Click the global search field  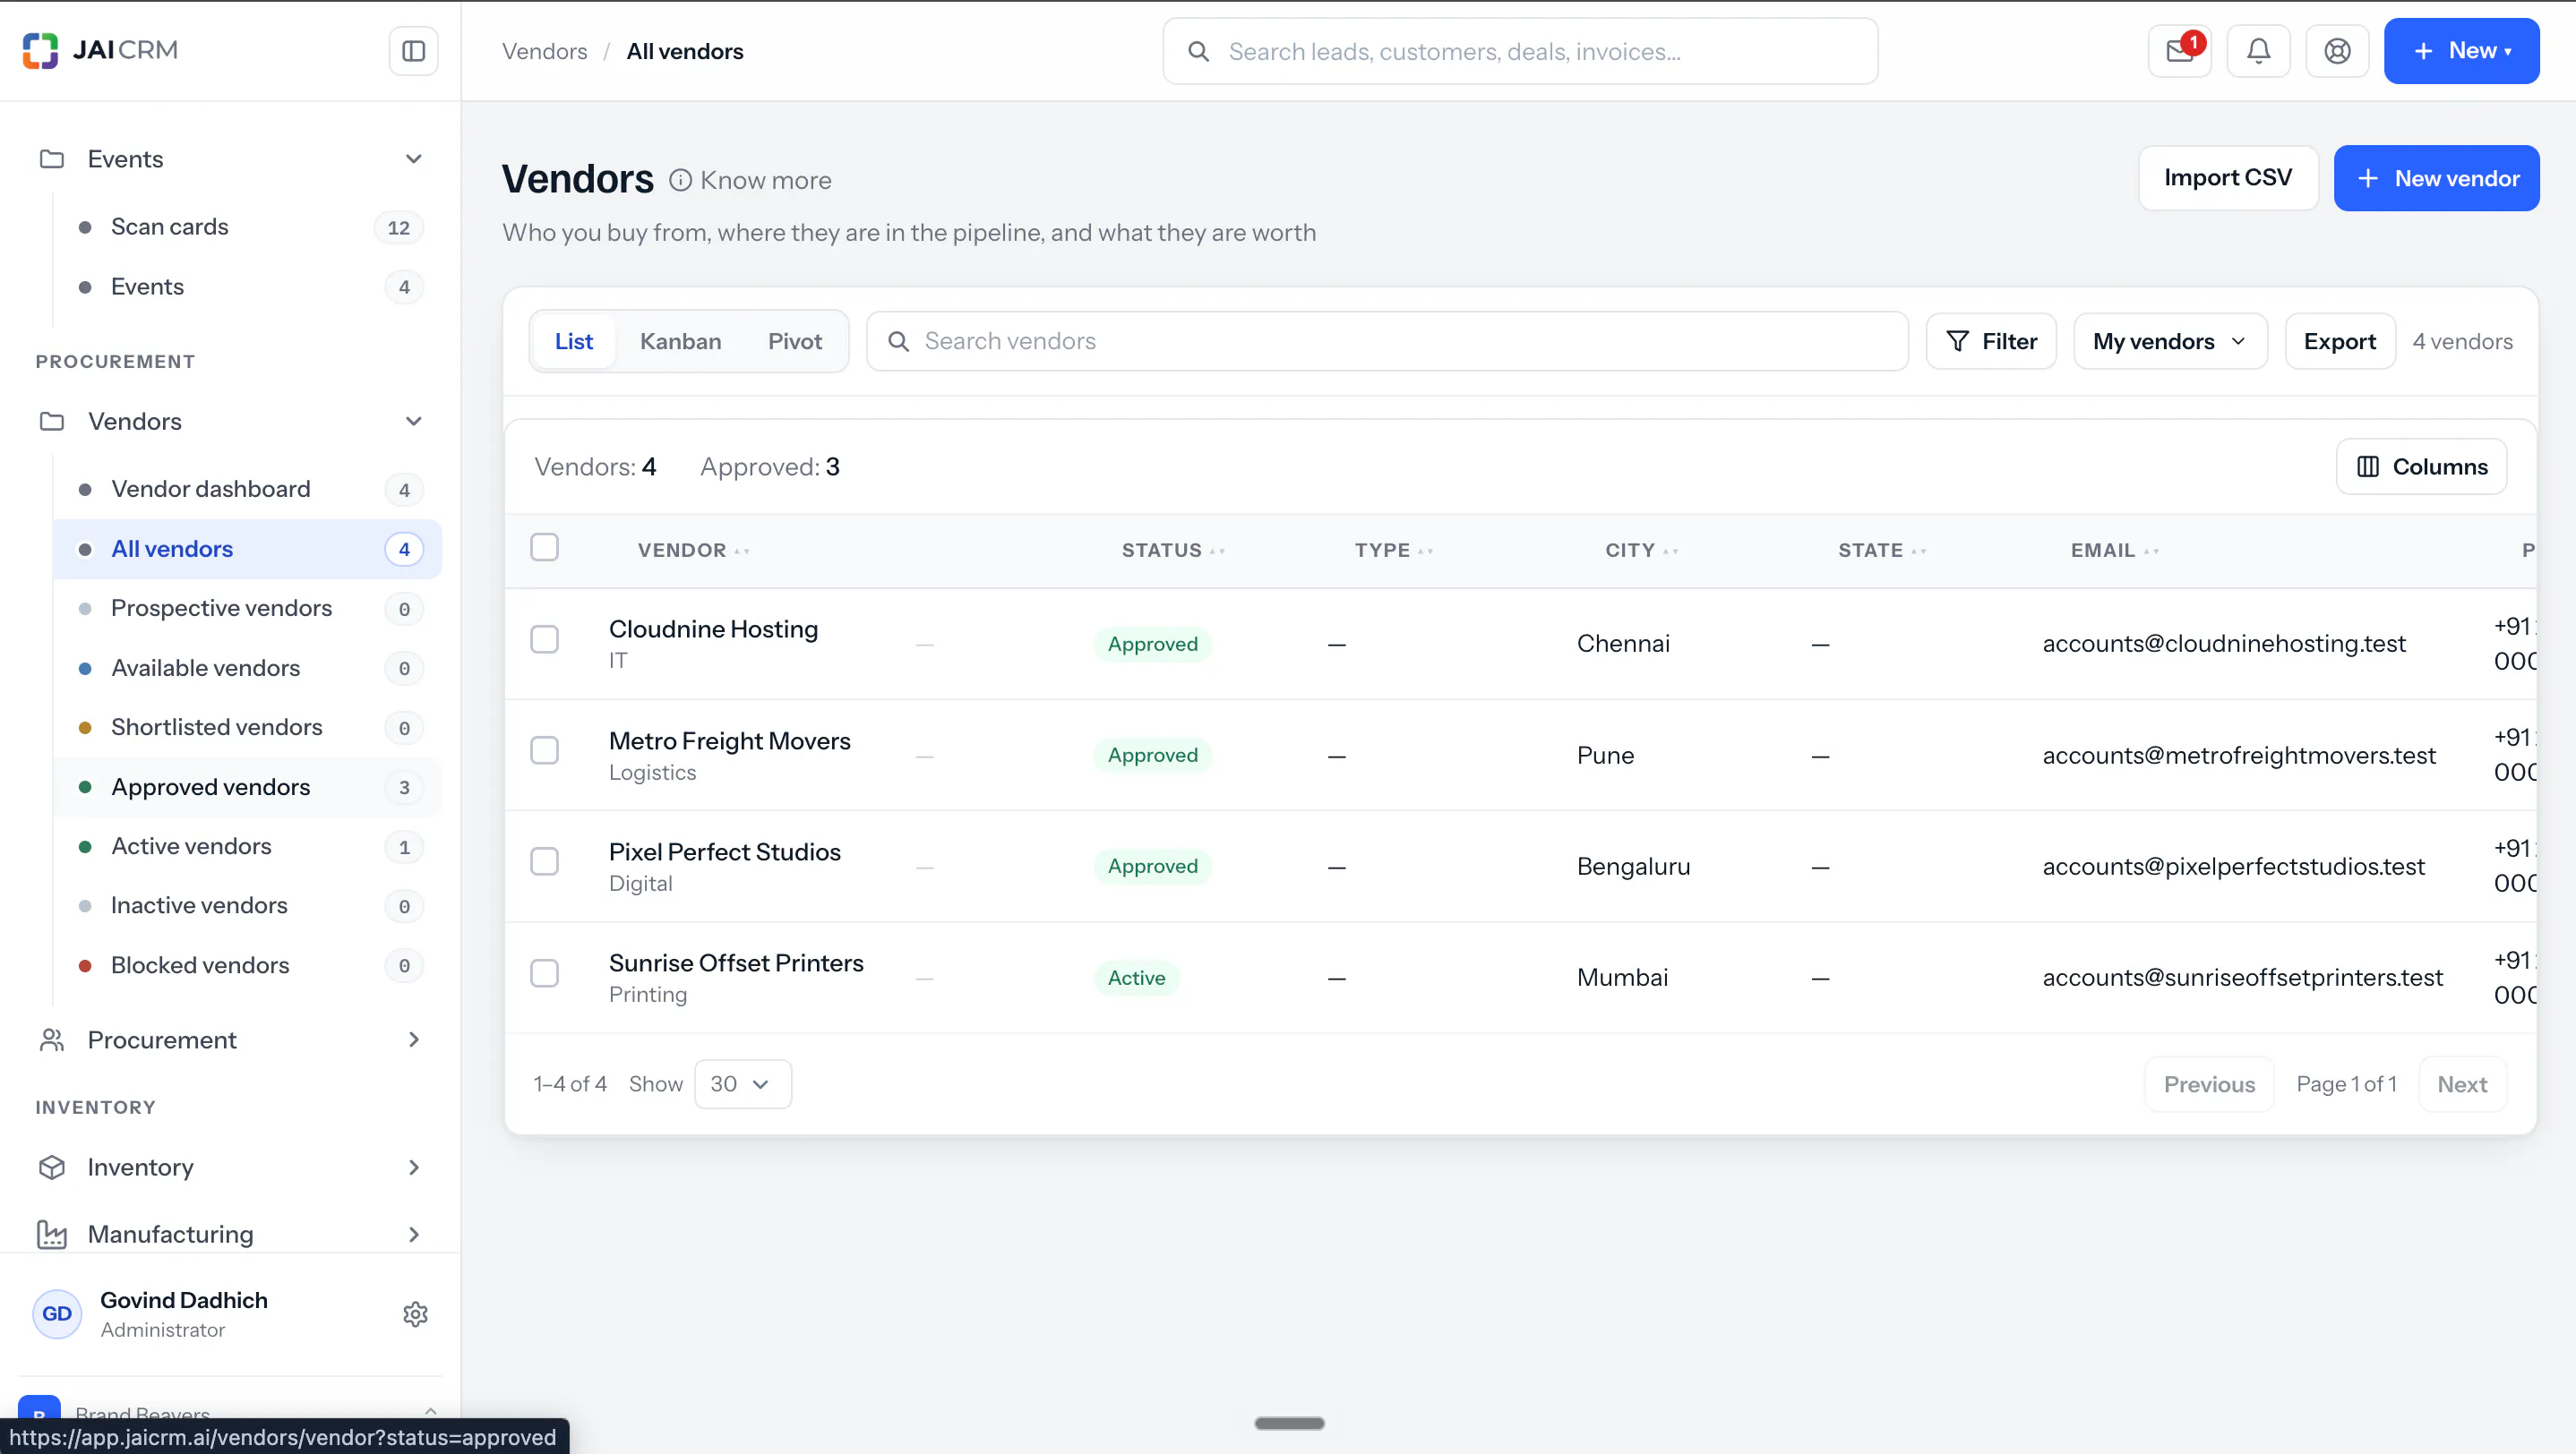point(1520,51)
